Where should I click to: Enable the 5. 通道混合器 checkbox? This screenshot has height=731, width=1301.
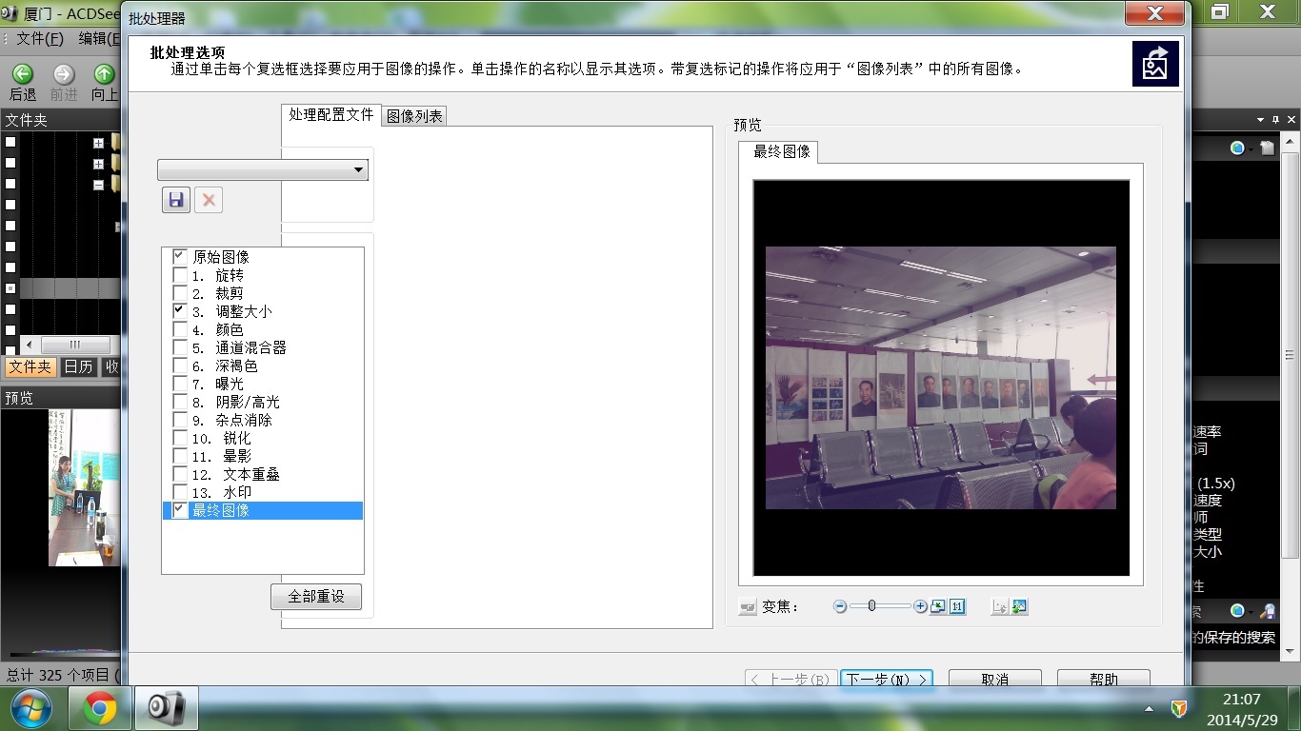(180, 346)
